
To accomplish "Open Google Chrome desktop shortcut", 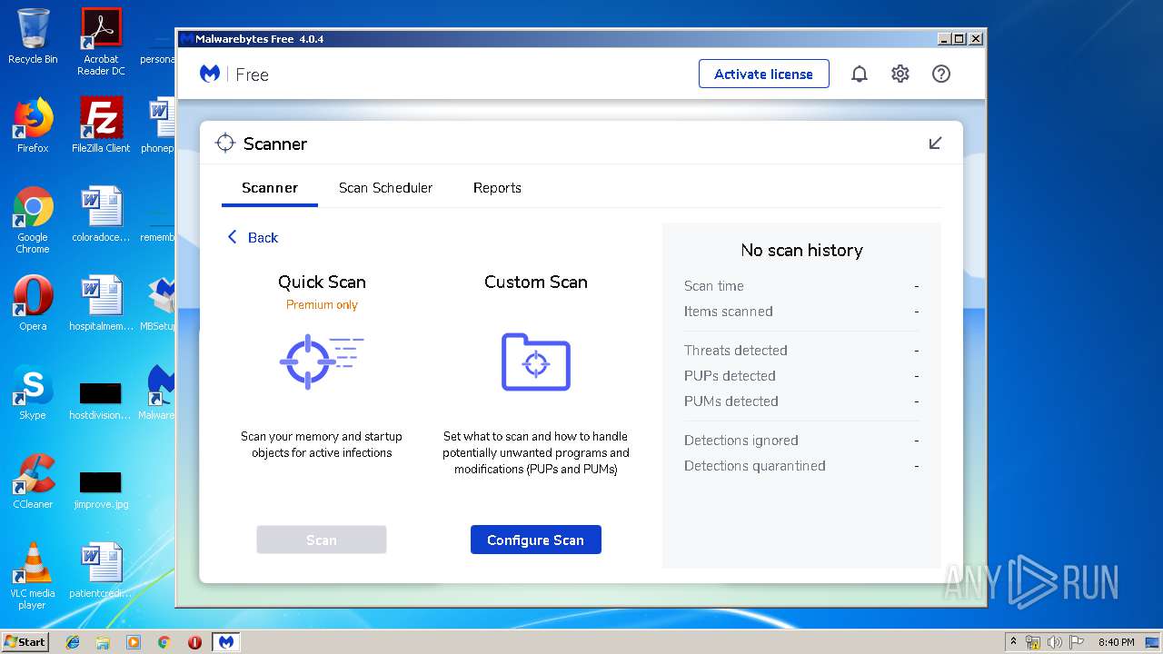I will pyautogui.click(x=33, y=220).
